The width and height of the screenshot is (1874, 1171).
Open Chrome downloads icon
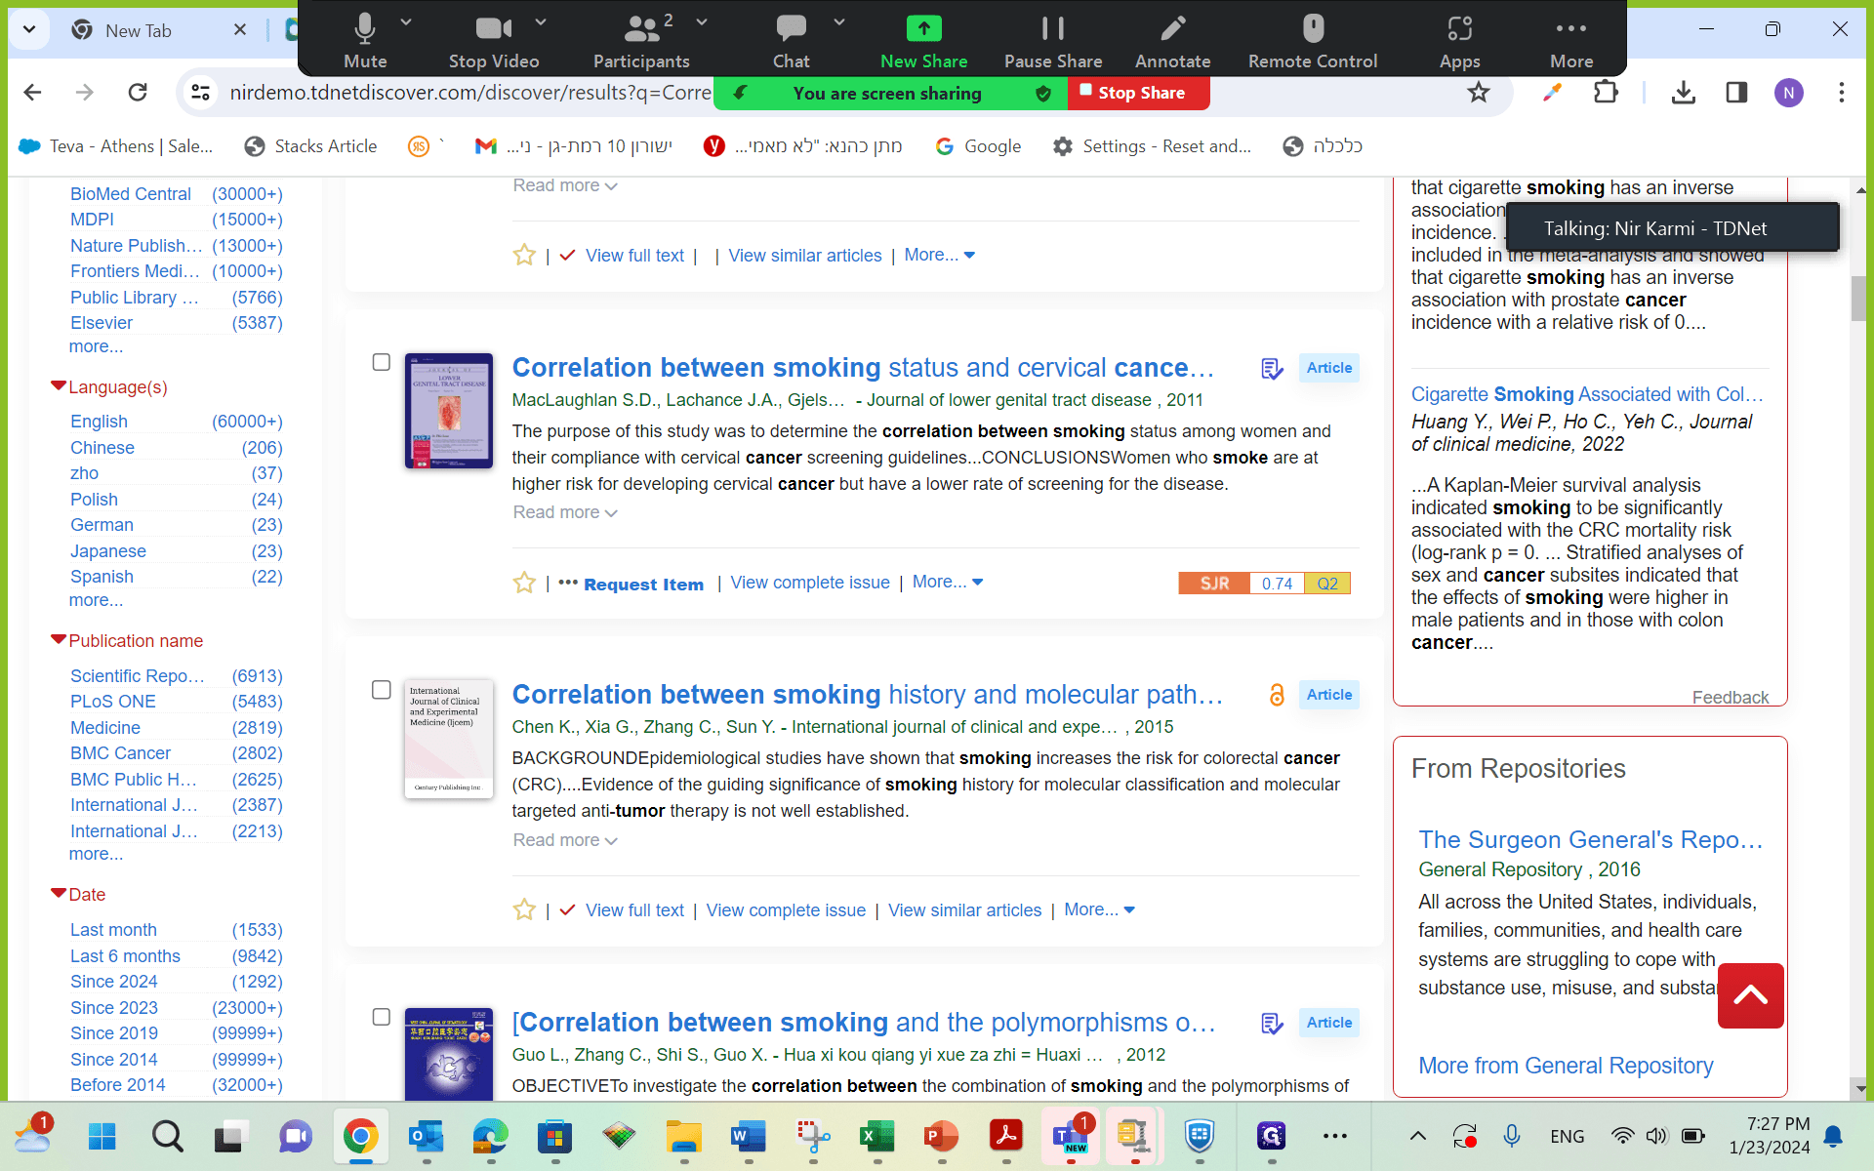(x=1683, y=93)
